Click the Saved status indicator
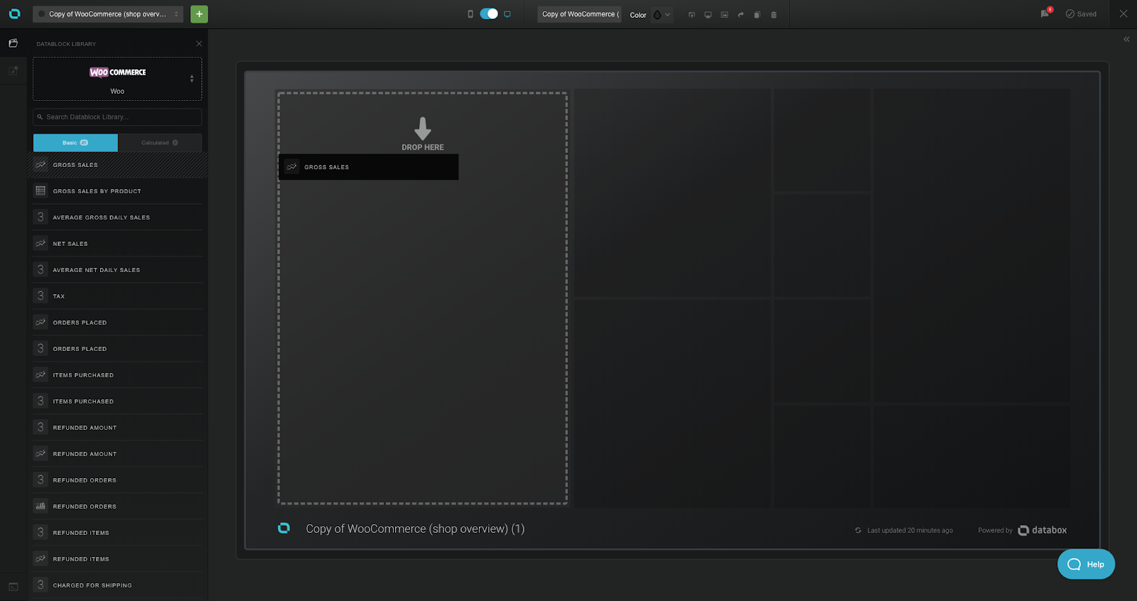This screenshot has width=1137, height=601. pyautogui.click(x=1081, y=14)
